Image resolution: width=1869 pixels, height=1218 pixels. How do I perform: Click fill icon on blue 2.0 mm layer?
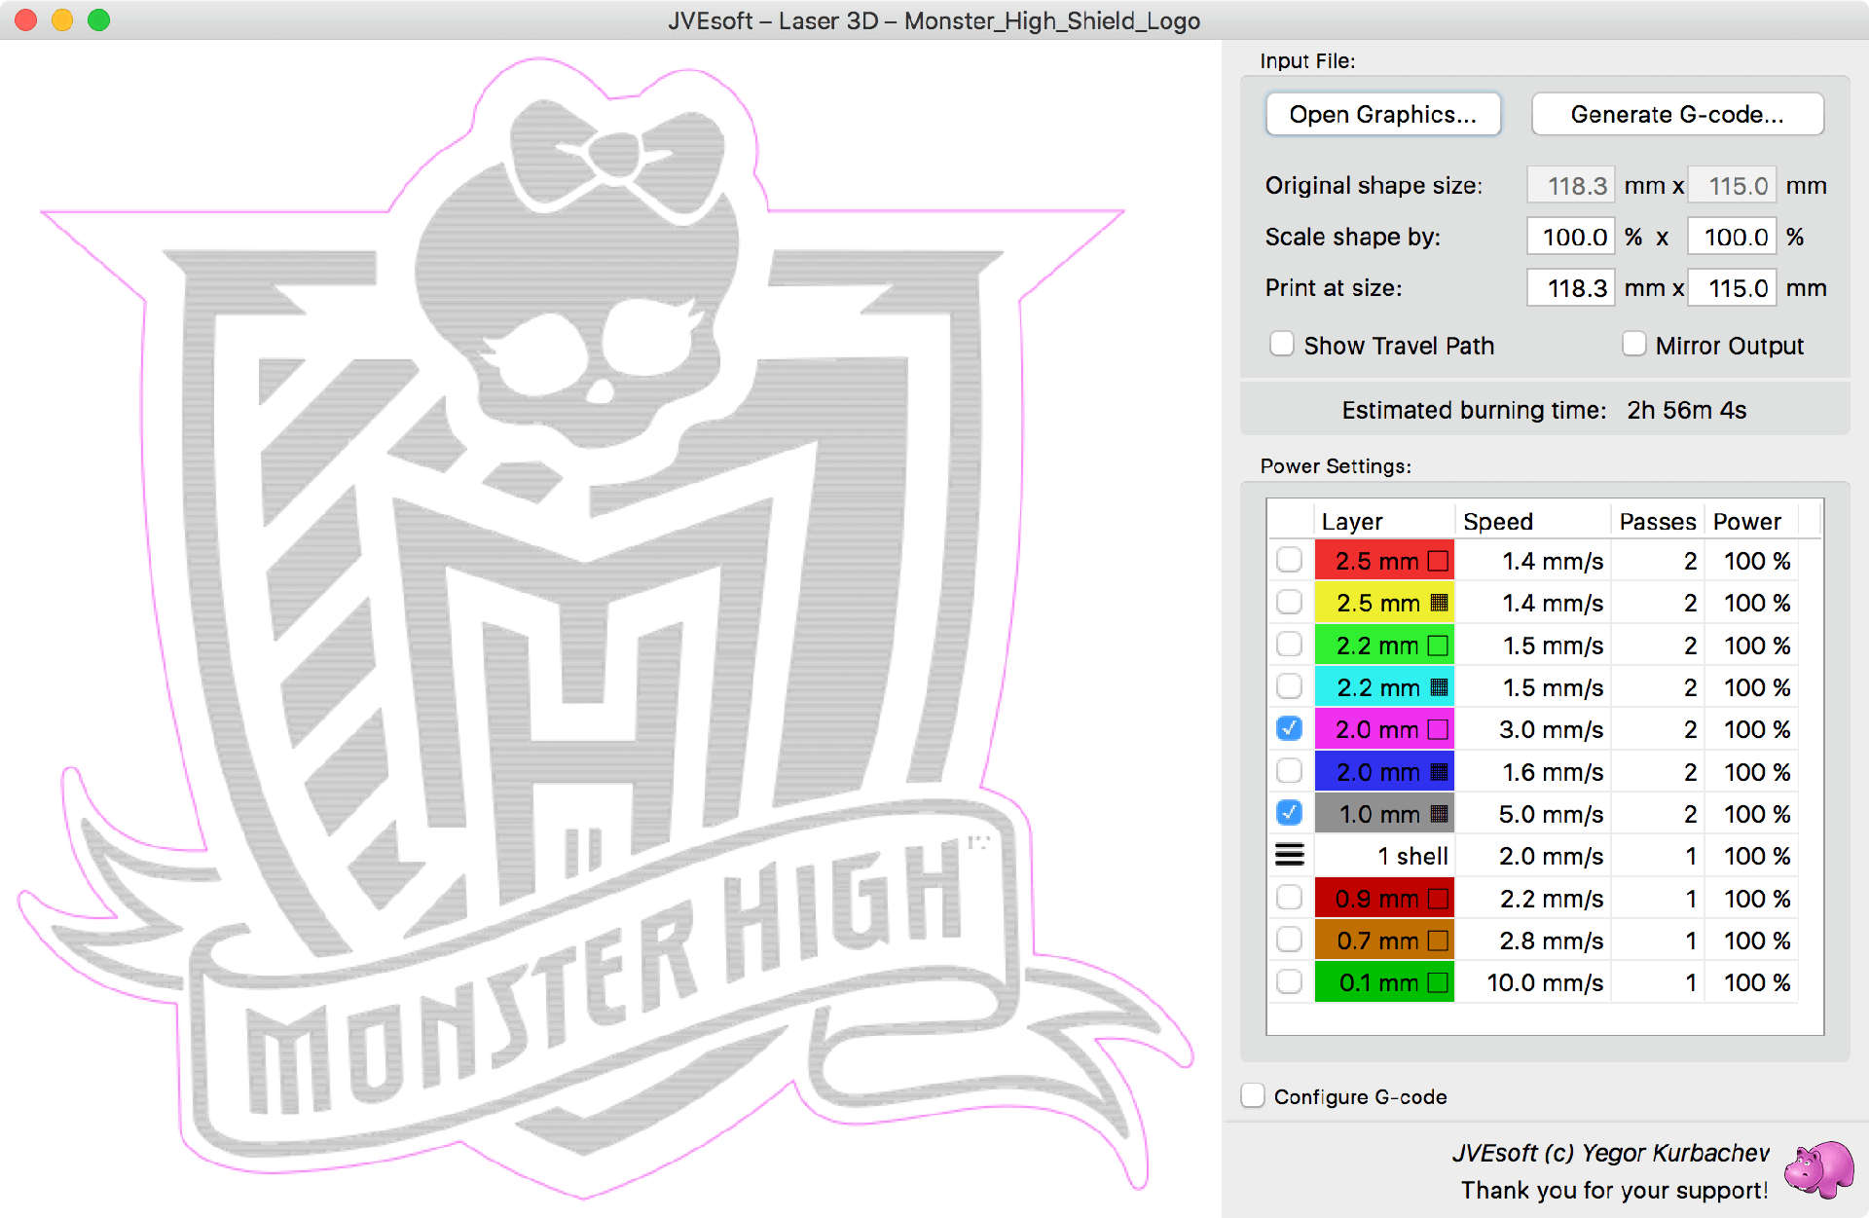[x=1439, y=772]
